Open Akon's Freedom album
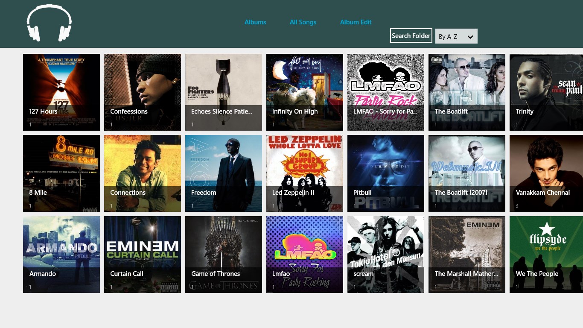The width and height of the screenshot is (583, 328). pyautogui.click(x=224, y=173)
